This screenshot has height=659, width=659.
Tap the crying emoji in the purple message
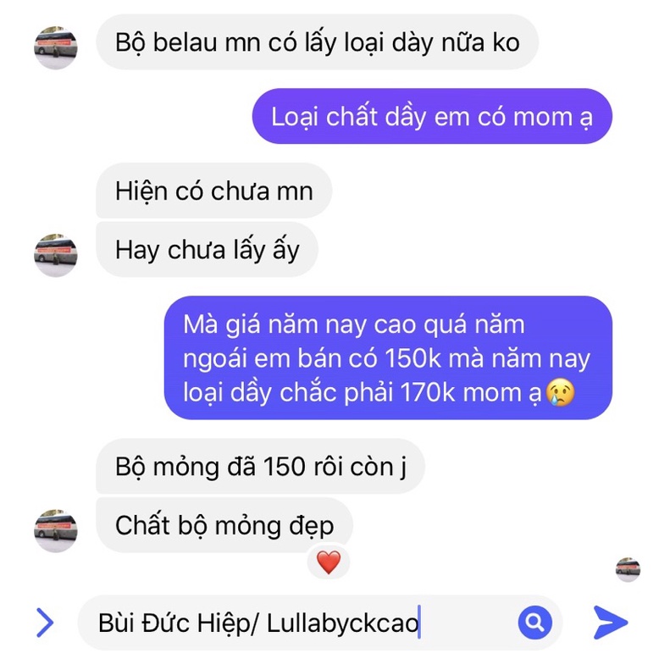click(x=560, y=392)
